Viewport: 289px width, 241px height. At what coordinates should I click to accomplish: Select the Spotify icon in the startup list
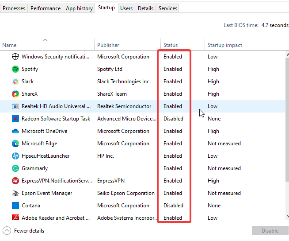[15, 69]
